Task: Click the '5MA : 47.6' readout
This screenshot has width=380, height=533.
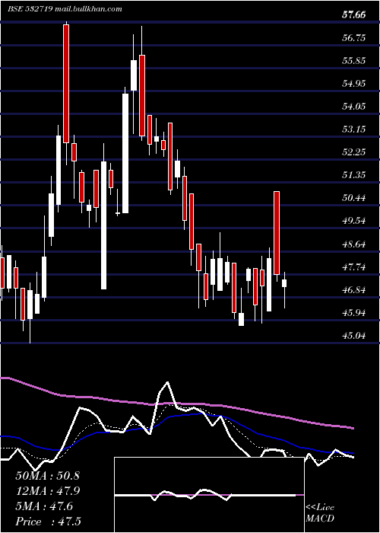Action: tap(44, 506)
